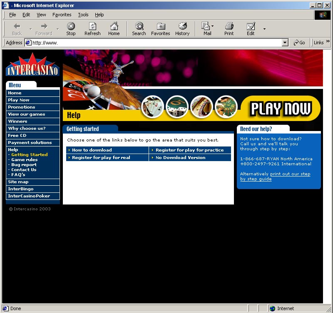333x313 pixels.
Task: Click inside the address URL field
Action: (x=154, y=43)
